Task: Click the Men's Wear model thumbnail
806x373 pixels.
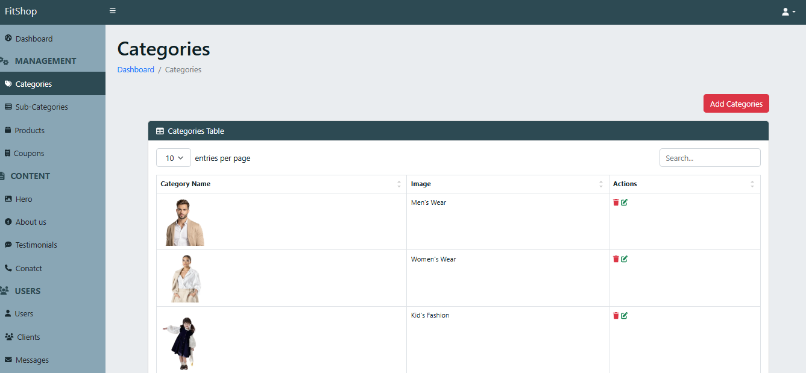Action: tap(184, 222)
